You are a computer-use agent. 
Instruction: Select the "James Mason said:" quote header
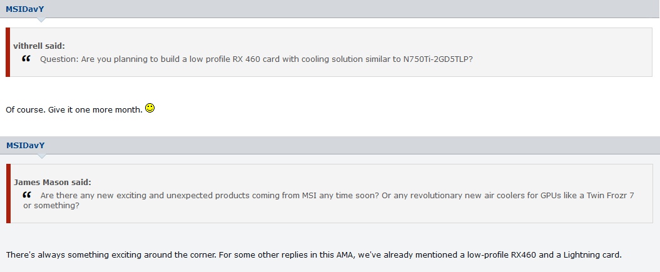pyautogui.click(x=52, y=182)
